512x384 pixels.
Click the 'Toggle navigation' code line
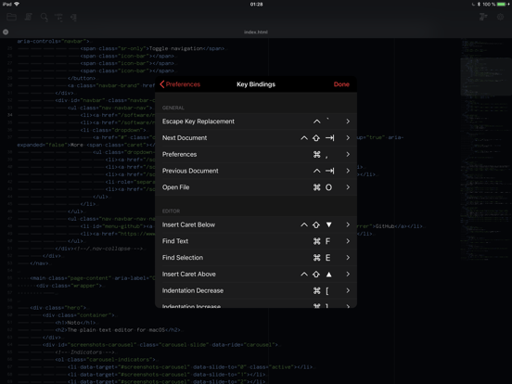tap(152, 48)
